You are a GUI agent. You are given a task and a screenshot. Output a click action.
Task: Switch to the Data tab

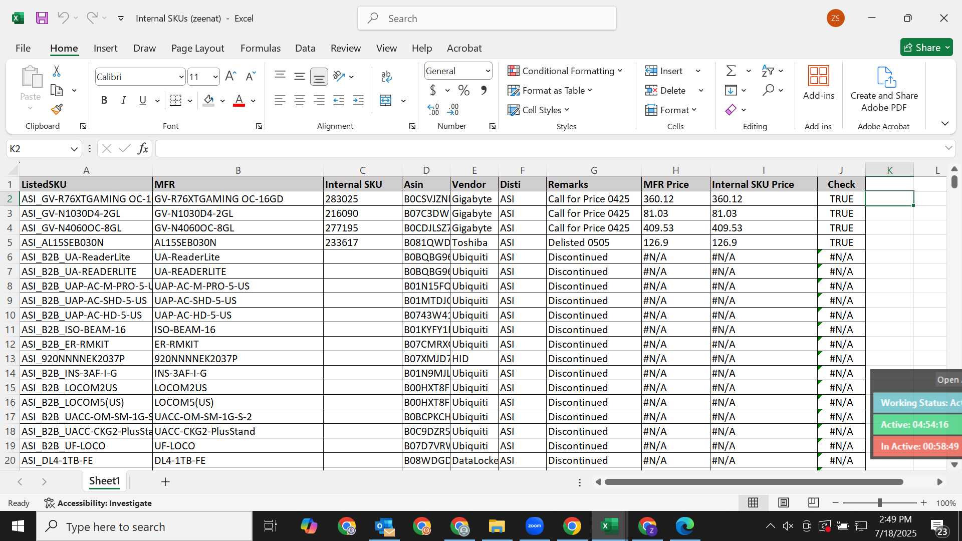(305, 48)
